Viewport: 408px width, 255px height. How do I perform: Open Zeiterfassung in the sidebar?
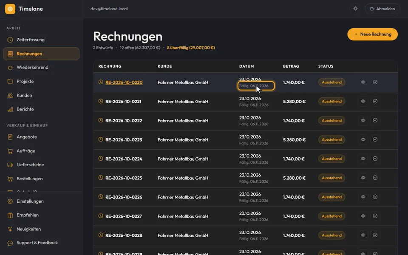point(41,40)
